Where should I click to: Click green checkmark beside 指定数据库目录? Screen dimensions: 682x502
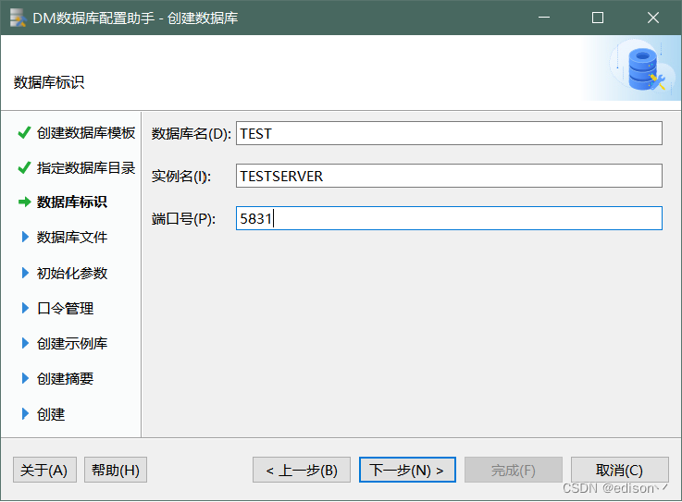click(x=24, y=168)
